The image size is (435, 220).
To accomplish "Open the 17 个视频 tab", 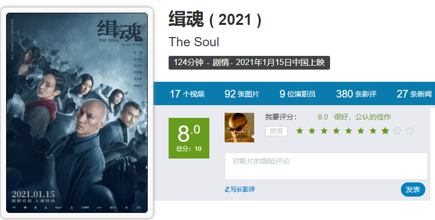I will pyautogui.click(x=187, y=94).
